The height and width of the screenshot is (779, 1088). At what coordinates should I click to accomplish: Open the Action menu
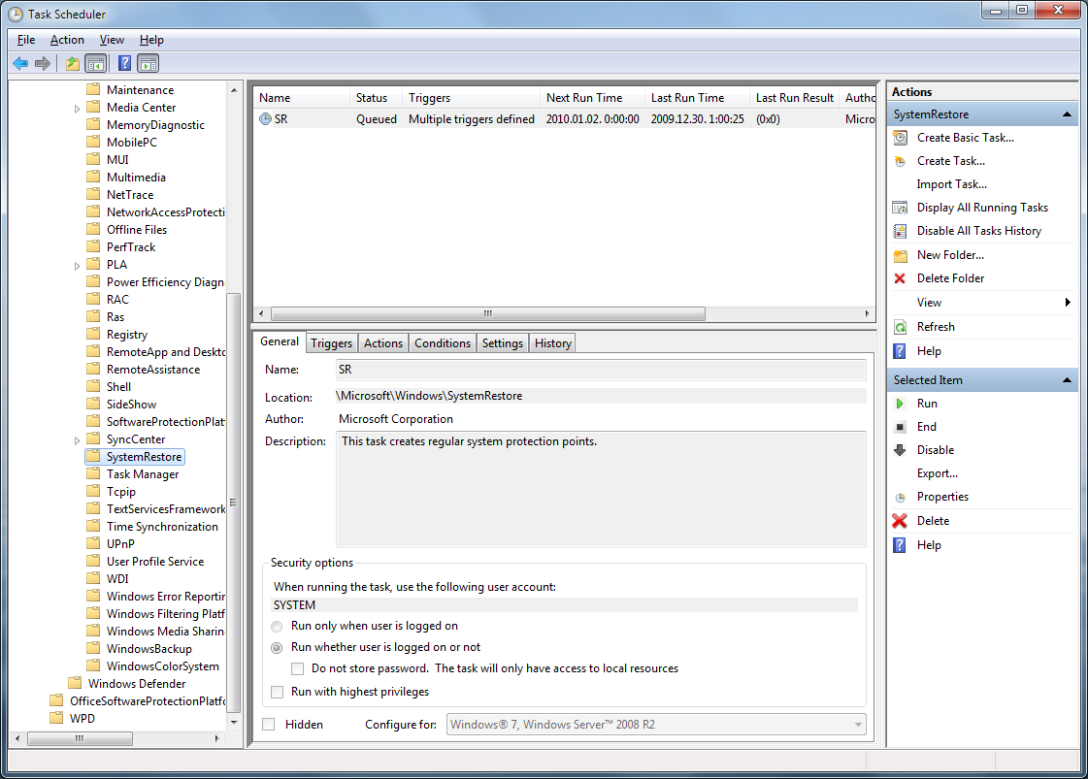(67, 40)
